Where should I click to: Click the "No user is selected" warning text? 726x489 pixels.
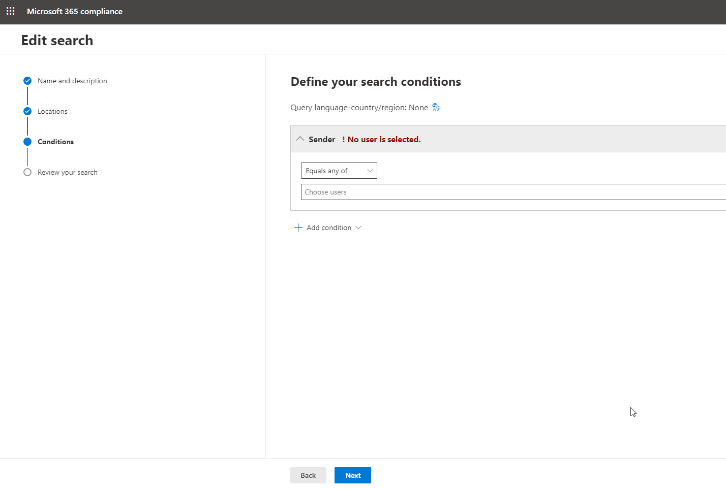coord(381,139)
